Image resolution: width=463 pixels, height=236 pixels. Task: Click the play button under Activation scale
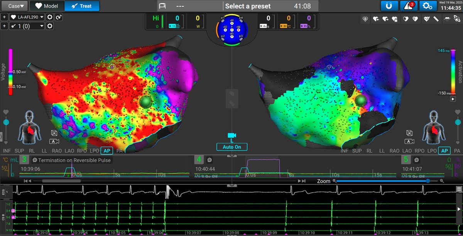(452, 99)
